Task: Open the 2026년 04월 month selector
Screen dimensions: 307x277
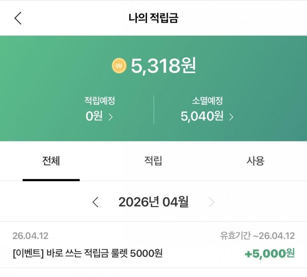Action: tap(153, 202)
